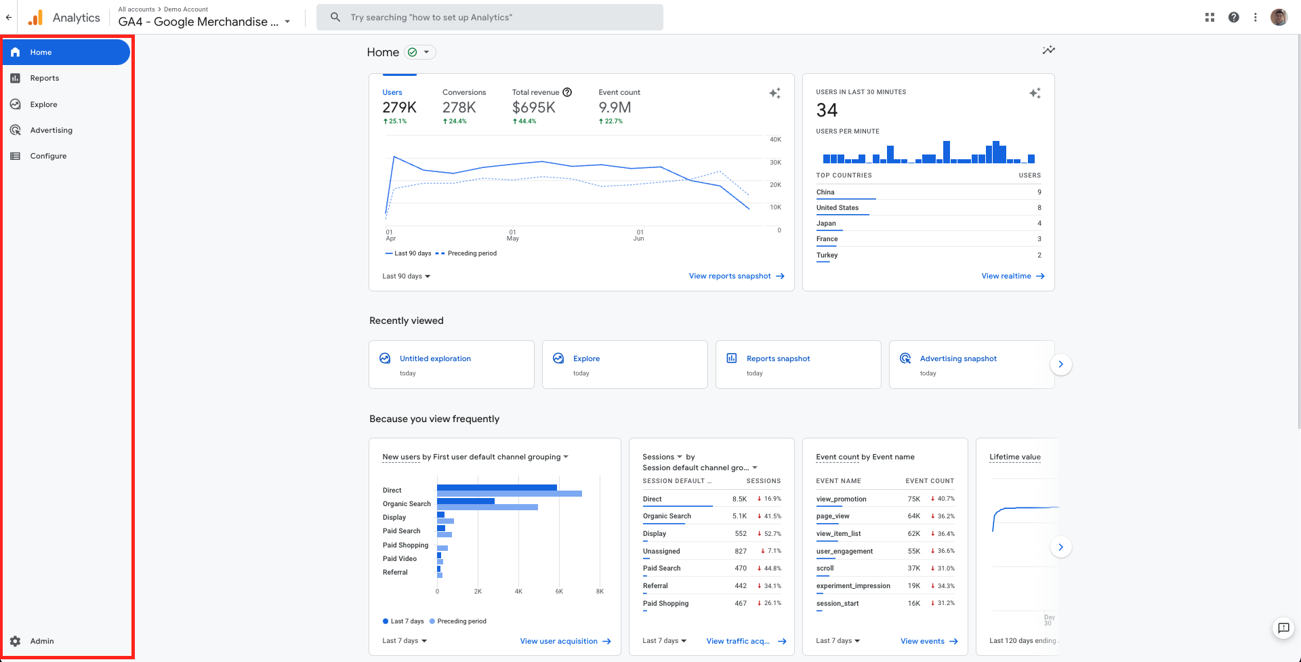Click Event count by Event name title
Viewport: 1301px width, 662px height.
pos(865,457)
